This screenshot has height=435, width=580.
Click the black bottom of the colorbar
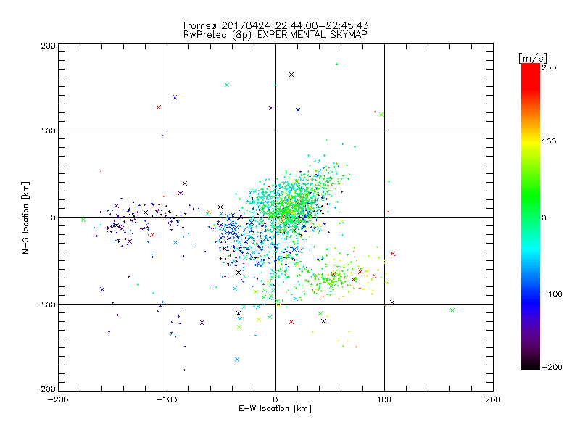point(531,365)
